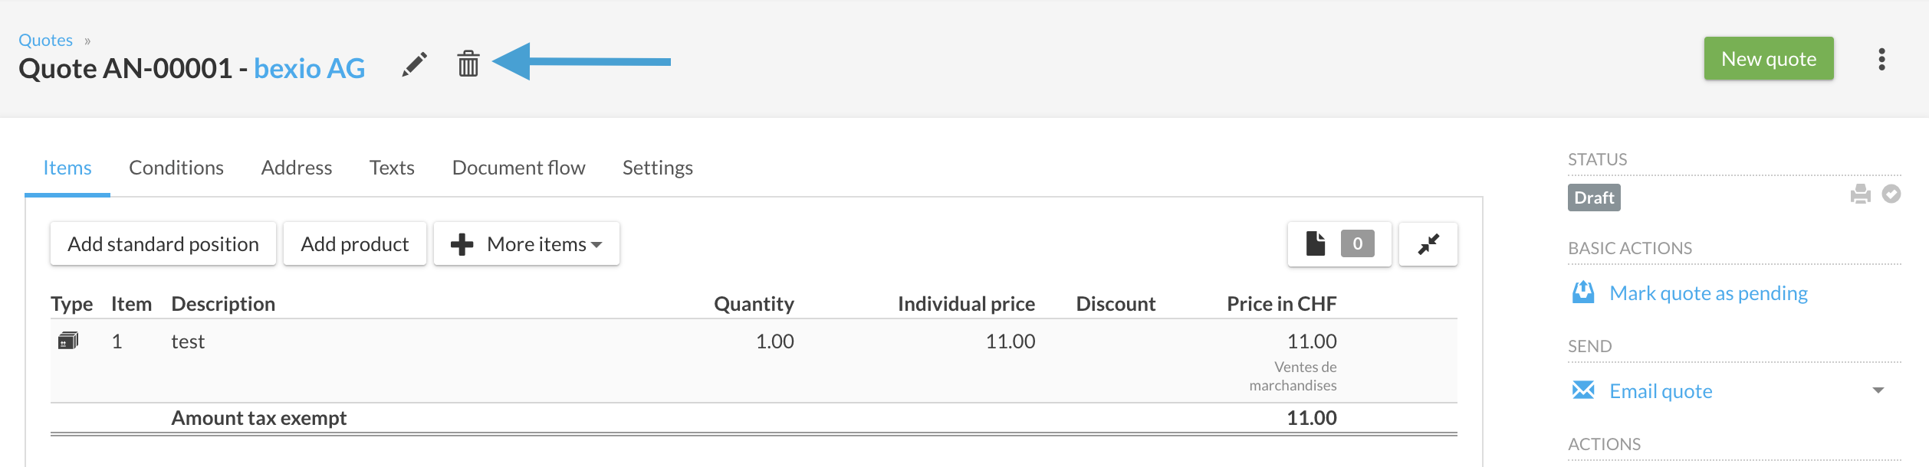The height and width of the screenshot is (467, 1929).
Task: Expand the More items dropdown
Action: tap(527, 244)
